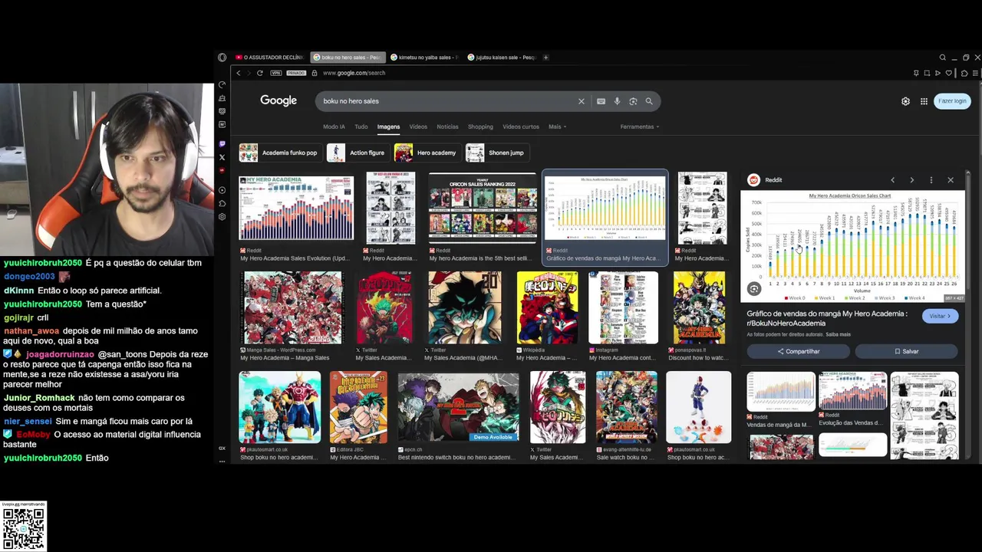Open the Easy Setup lines icon
The width and height of the screenshot is (982, 552).
(975, 74)
